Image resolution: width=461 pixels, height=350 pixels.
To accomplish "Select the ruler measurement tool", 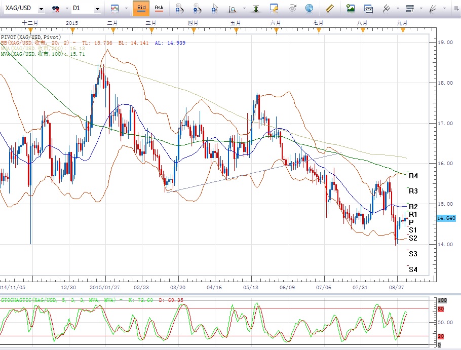I will click(x=330, y=8).
